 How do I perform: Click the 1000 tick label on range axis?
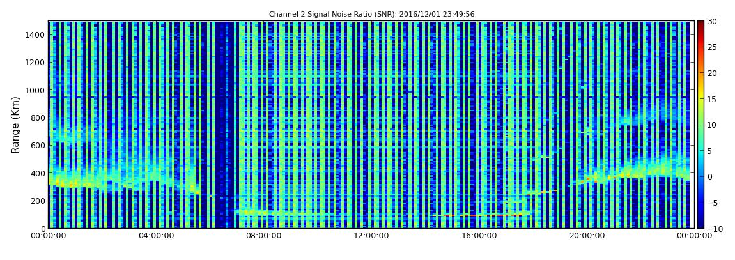click(x=36, y=90)
